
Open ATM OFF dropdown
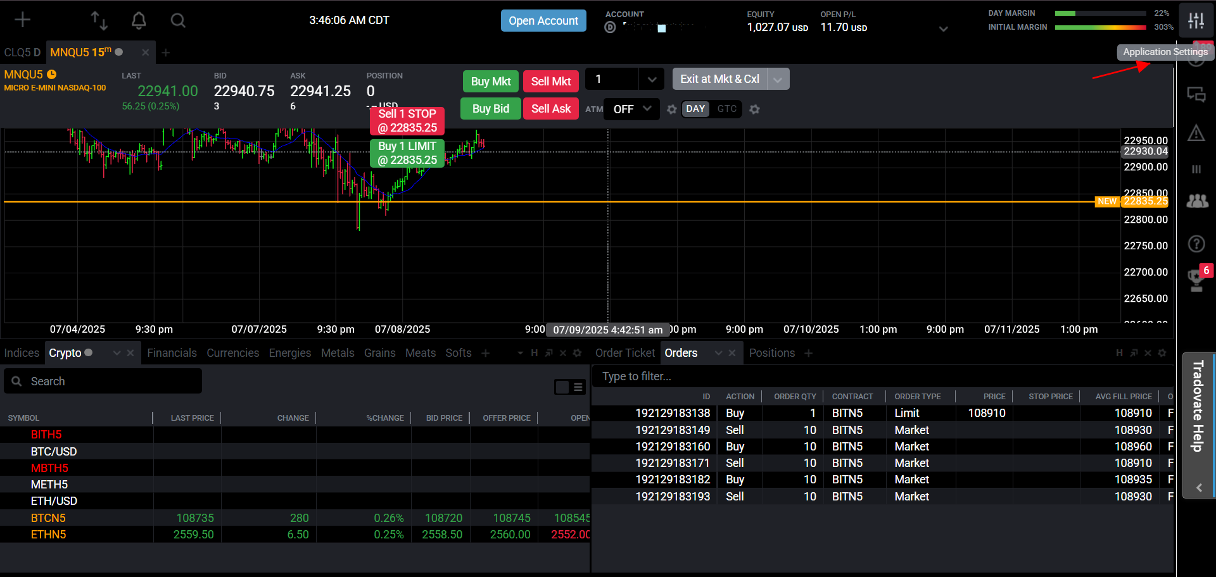point(631,109)
